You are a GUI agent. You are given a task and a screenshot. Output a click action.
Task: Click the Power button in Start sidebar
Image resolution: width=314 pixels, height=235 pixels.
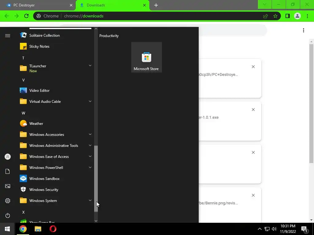coord(8,215)
